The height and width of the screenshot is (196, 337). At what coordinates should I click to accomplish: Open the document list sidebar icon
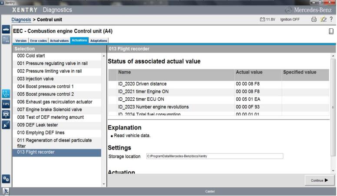coord(6,40)
